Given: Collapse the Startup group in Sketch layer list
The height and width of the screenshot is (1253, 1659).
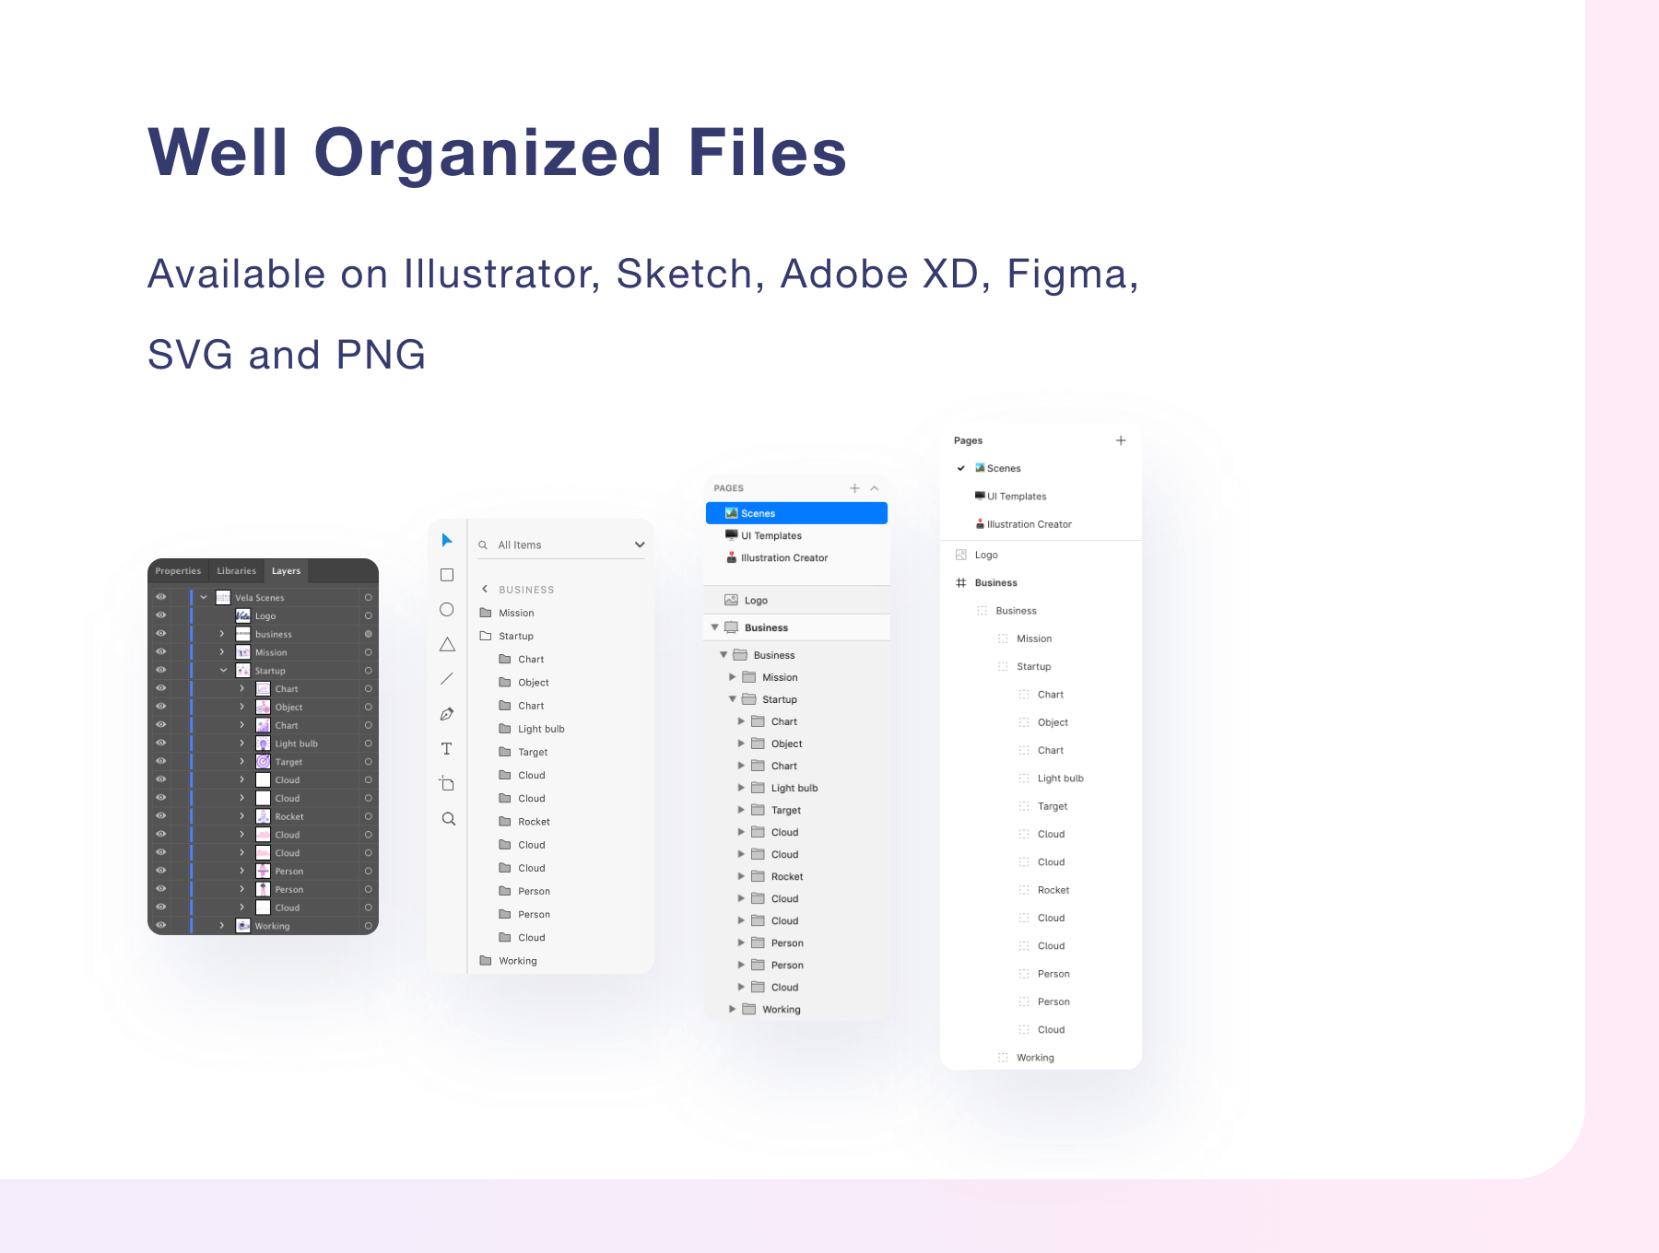Looking at the screenshot, I should [x=733, y=699].
